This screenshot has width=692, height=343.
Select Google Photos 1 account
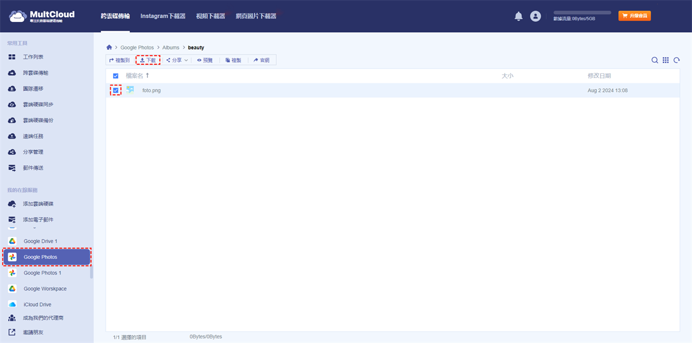[x=42, y=273]
